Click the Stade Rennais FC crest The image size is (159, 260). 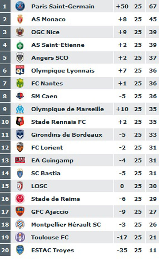(20, 122)
